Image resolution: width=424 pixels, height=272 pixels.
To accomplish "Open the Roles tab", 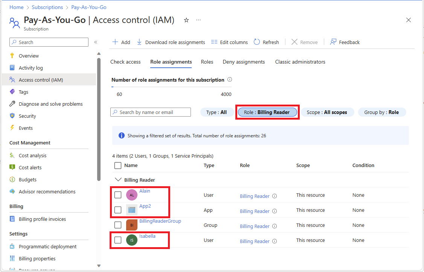I will [x=207, y=62].
